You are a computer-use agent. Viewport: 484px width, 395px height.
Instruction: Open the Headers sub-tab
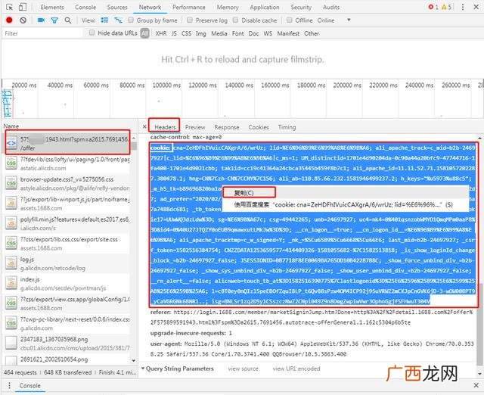165,127
